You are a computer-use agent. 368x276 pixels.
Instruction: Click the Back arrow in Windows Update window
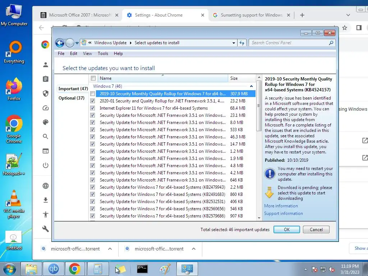(60, 43)
